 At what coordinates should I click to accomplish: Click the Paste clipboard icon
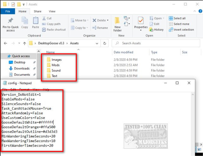pos(36,21)
